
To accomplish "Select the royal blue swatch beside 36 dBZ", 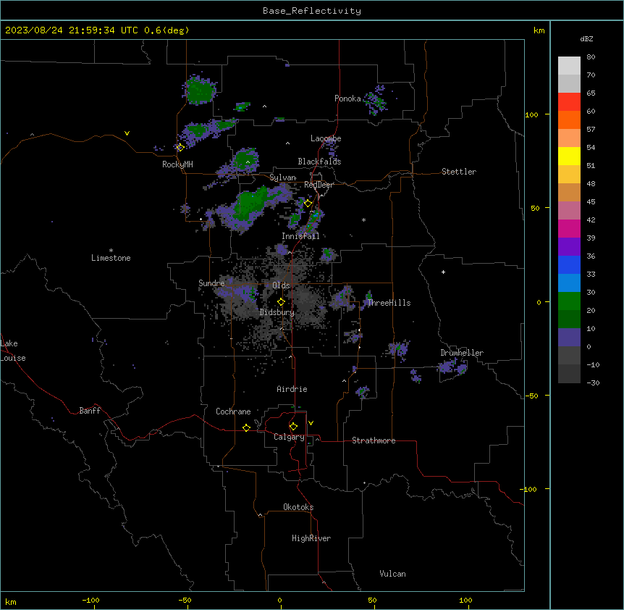I will point(569,264).
